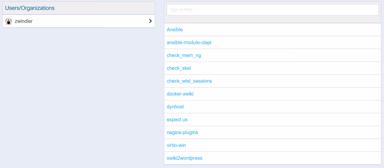Select the check_skel repository link
The image size is (384, 168).
pos(179,68)
